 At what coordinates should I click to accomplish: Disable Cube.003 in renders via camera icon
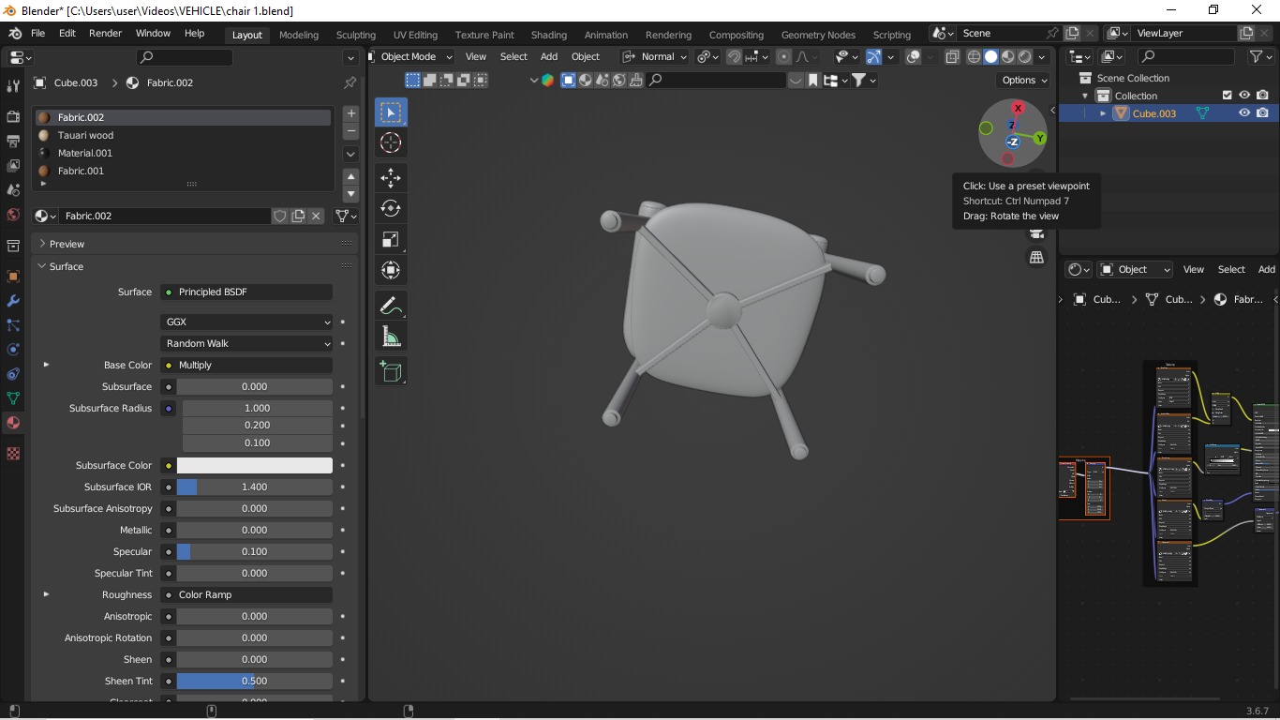(x=1262, y=113)
